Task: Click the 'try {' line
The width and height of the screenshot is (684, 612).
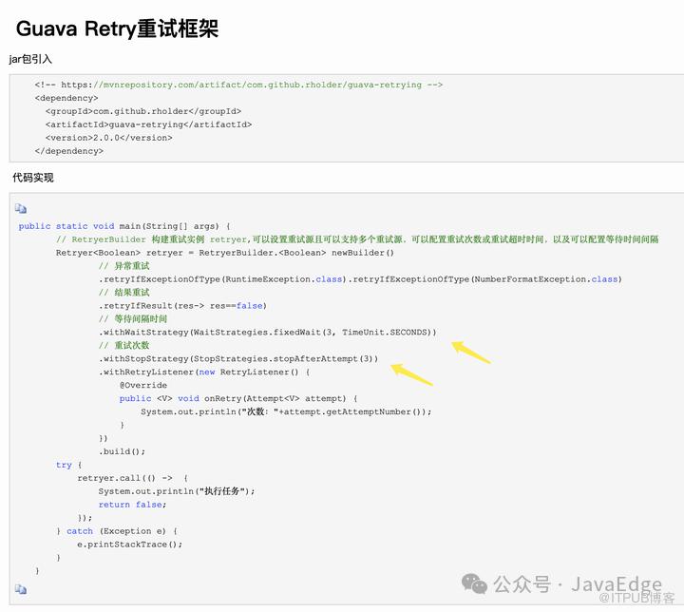Action: (x=69, y=465)
